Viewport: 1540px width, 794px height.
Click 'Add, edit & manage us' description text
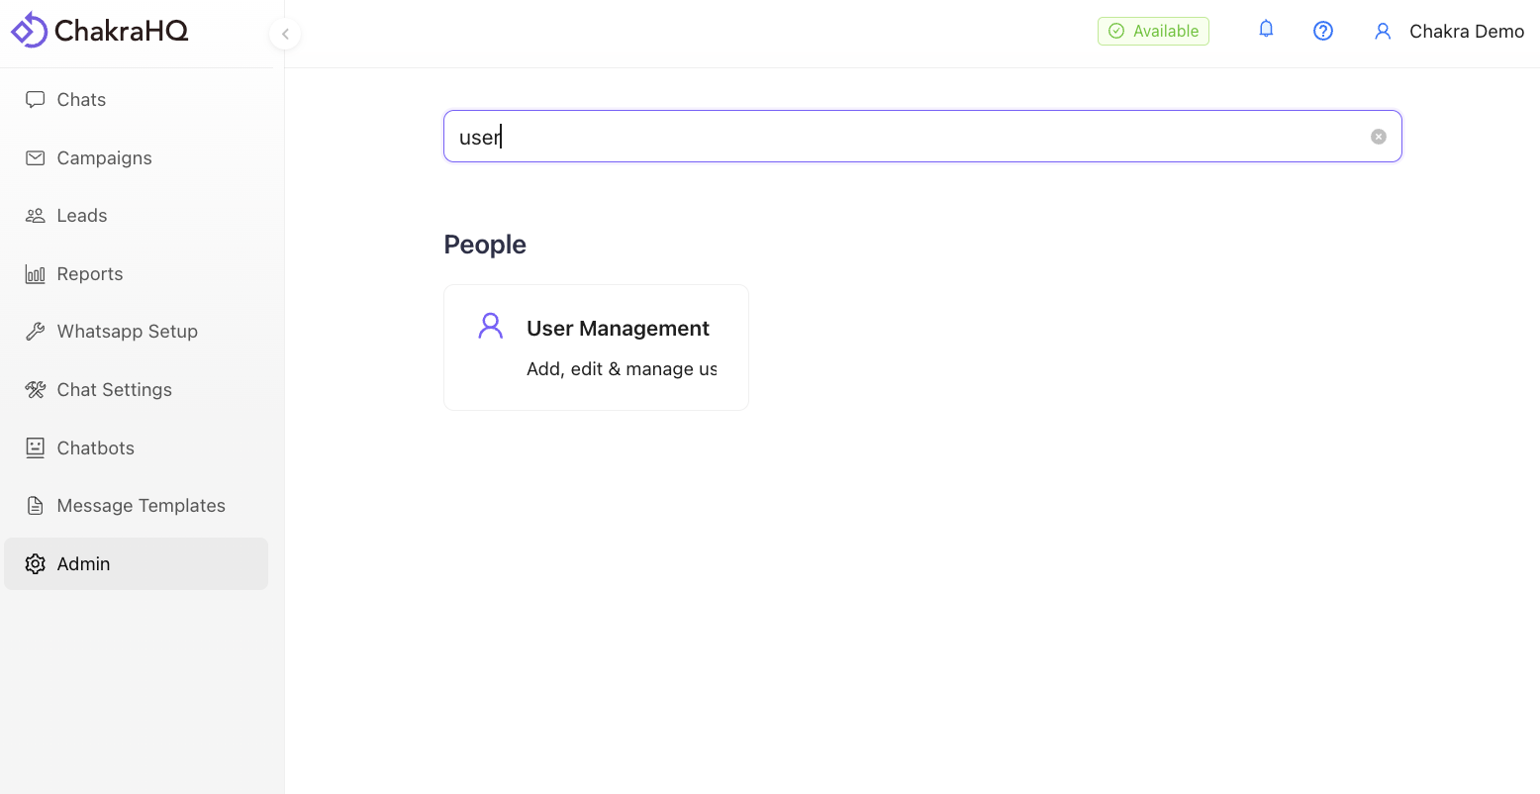pos(622,369)
